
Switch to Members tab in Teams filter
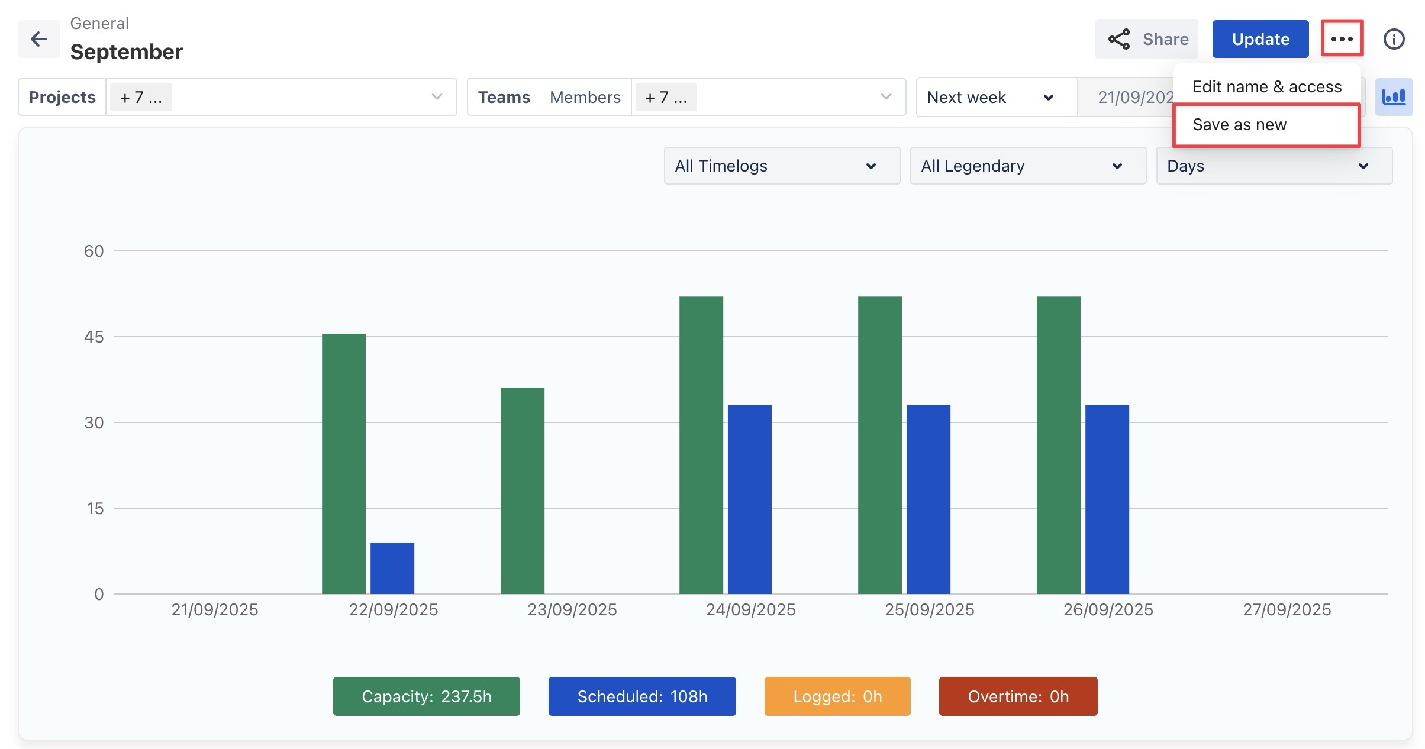[x=585, y=97]
